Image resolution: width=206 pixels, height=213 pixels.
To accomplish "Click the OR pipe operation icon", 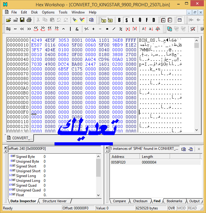I will click(70, 29).
